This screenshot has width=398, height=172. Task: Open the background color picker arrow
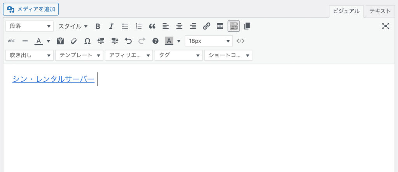coord(179,41)
